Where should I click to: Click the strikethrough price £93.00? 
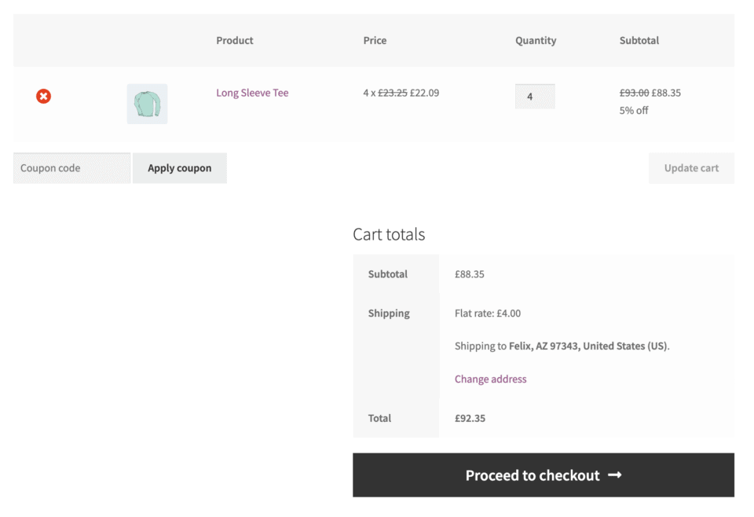pyautogui.click(x=633, y=92)
